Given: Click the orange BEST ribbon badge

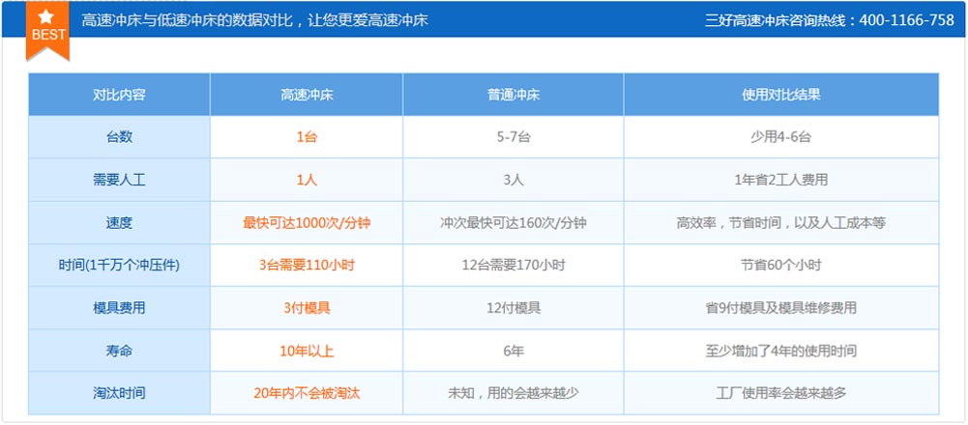Looking at the screenshot, I should [47, 30].
